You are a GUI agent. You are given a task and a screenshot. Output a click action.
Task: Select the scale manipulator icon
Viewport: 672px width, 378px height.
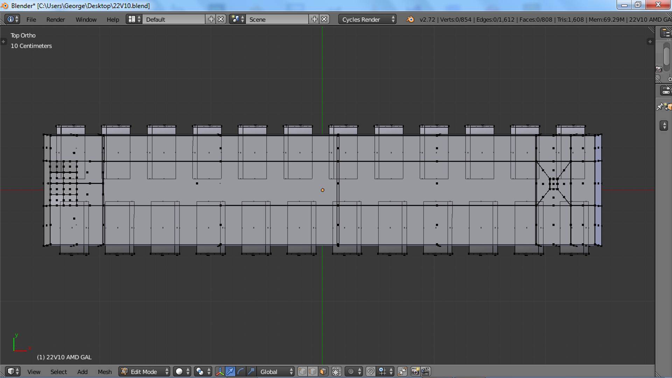point(251,372)
